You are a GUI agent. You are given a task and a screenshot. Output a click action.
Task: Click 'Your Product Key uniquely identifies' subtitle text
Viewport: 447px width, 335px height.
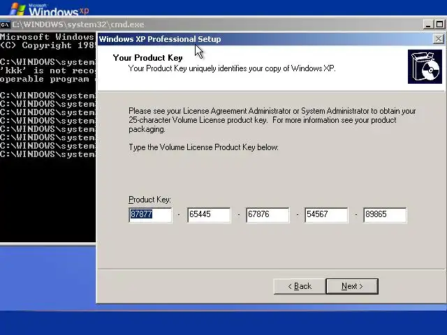(x=232, y=68)
